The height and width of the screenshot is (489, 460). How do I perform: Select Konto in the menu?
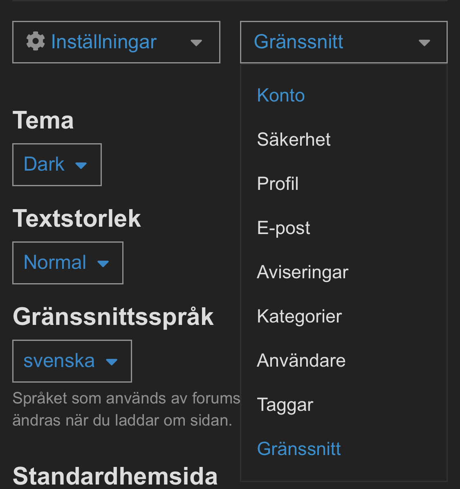point(281,95)
